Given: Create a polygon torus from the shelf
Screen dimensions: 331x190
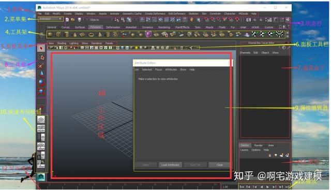Looking at the screenshot, I should 91,34.
